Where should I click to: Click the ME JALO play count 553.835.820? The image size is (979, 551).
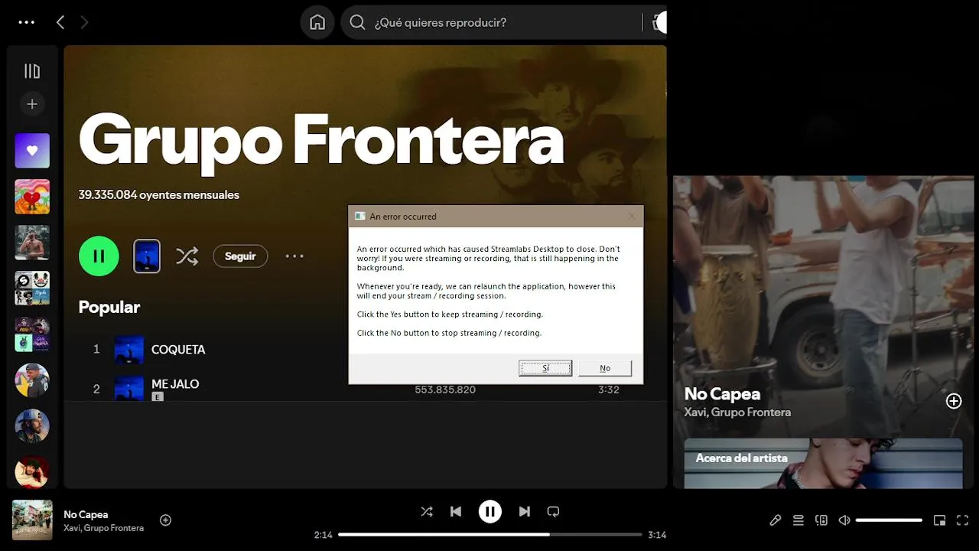[445, 390]
